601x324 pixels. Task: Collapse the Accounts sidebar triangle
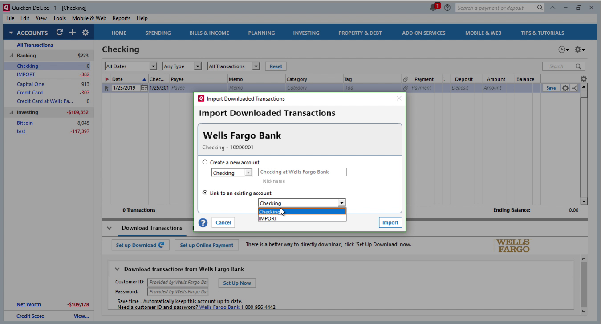[x=11, y=33]
